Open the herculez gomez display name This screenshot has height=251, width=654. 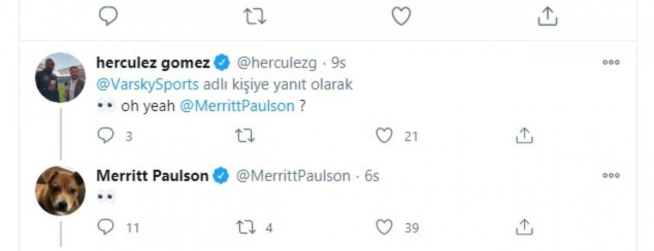point(153,63)
